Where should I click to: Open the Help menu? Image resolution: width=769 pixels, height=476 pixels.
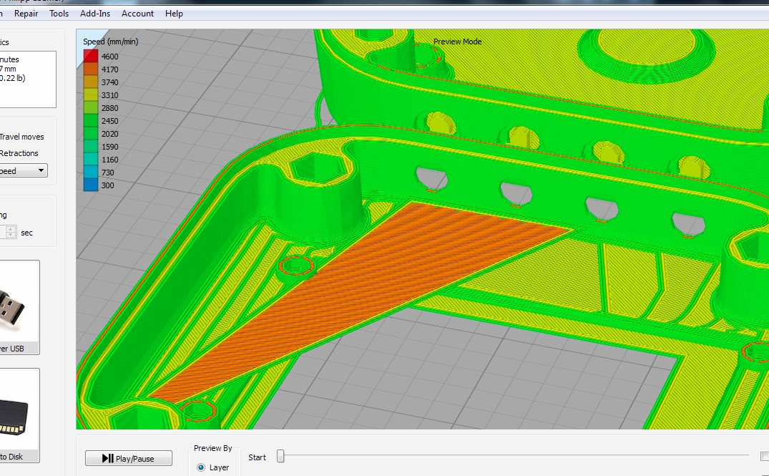pos(174,14)
